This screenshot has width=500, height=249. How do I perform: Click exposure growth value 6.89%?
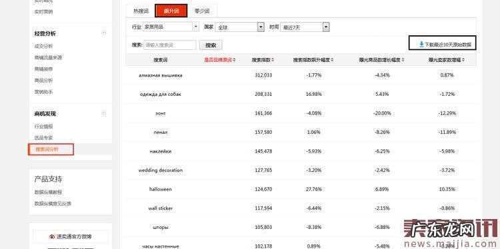pos(382,189)
